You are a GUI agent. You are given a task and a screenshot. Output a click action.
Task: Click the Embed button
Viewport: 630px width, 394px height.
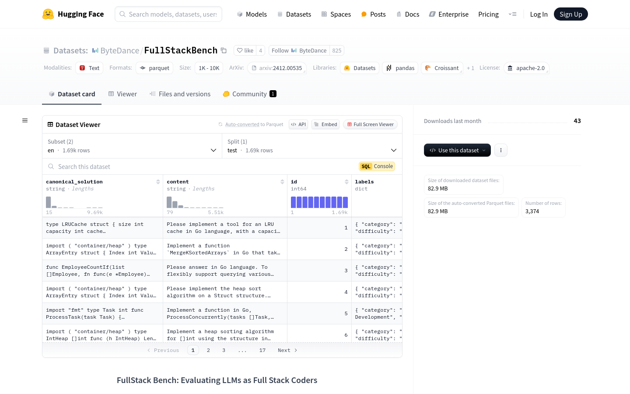click(x=325, y=124)
